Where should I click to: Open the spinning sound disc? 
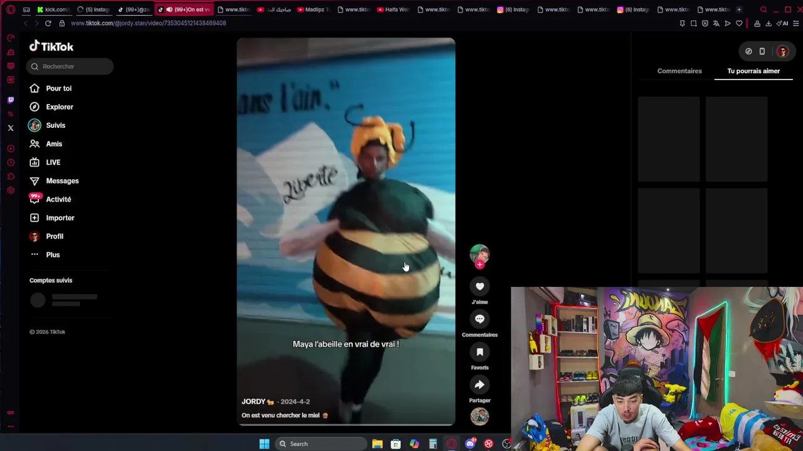pos(480,417)
